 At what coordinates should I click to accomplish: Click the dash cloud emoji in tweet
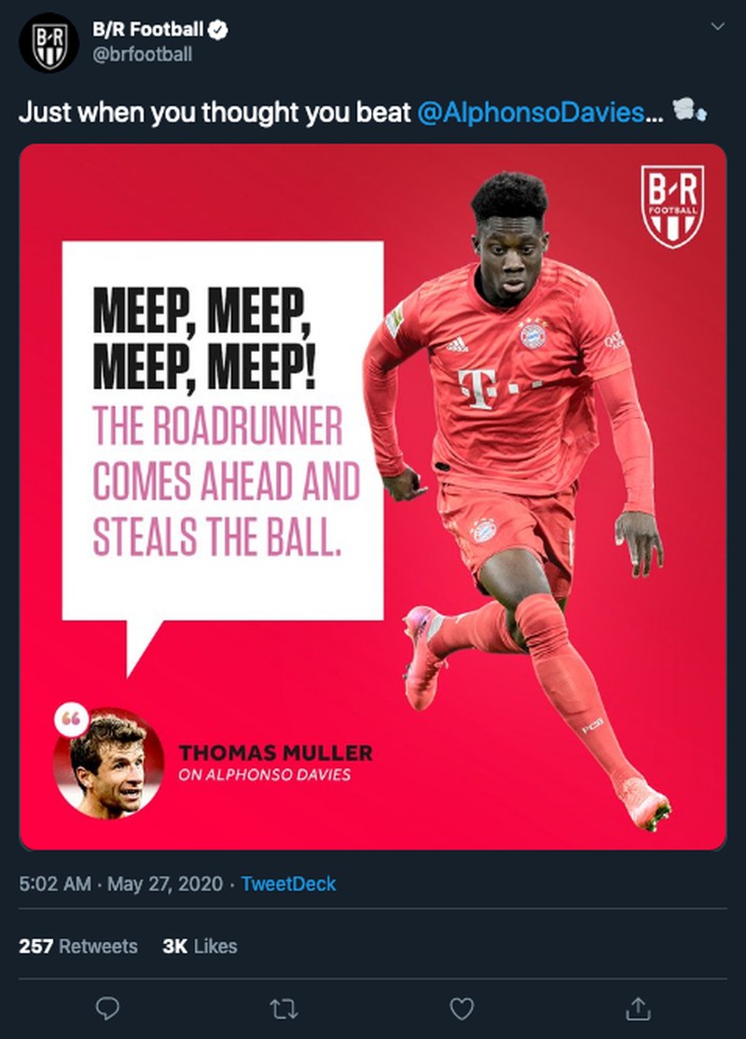coord(689,110)
